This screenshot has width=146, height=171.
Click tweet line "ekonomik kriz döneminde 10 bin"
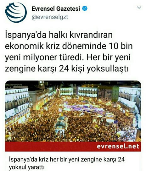pyautogui.click(x=69, y=46)
